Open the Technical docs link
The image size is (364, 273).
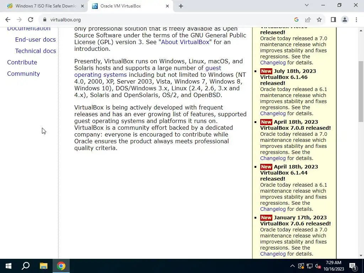[x=36, y=51]
